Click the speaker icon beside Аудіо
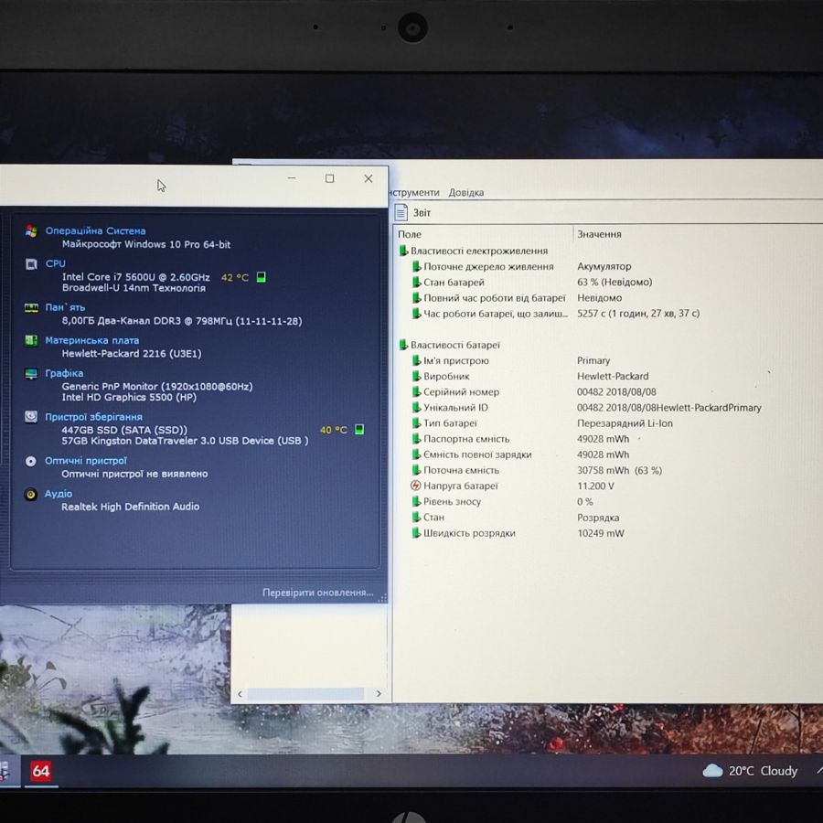The height and width of the screenshot is (823, 823). click(30, 494)
